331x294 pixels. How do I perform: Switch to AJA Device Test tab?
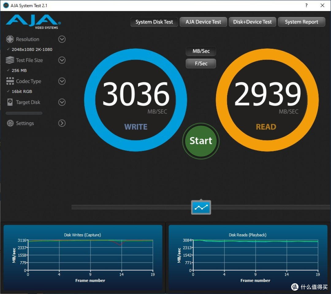pyautogui.click(x=203, y=22)
